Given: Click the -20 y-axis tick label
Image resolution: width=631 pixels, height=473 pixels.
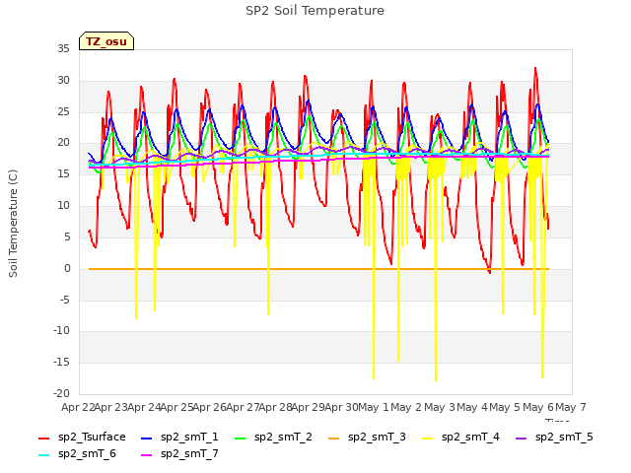Looking at the screenshot, I should click(x=61, y=393).
